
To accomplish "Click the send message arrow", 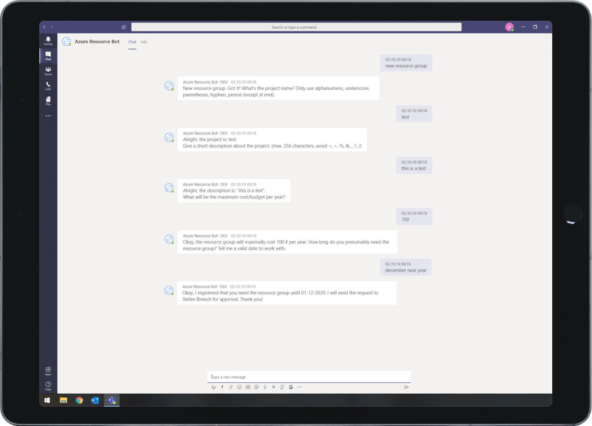I will point(406,387).
